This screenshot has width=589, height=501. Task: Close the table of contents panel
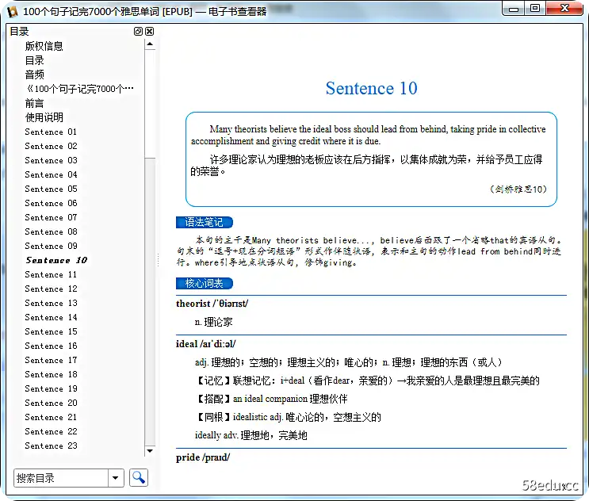tap(150, 32)
